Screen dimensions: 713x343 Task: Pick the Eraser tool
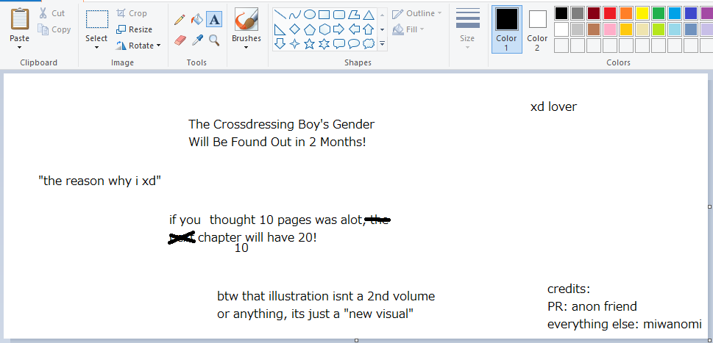[180, 40]
